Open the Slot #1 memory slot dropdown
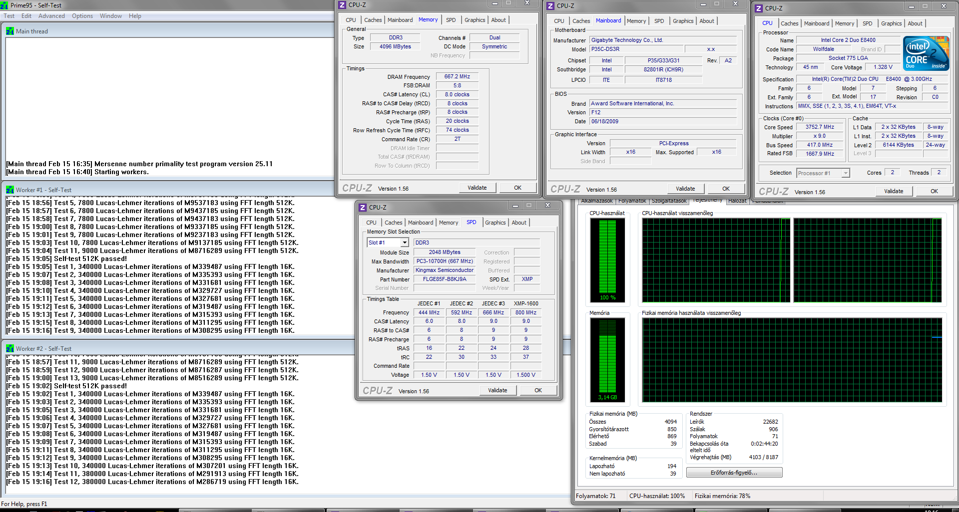The height and width of the screenshot is (512, 959). 405,243
